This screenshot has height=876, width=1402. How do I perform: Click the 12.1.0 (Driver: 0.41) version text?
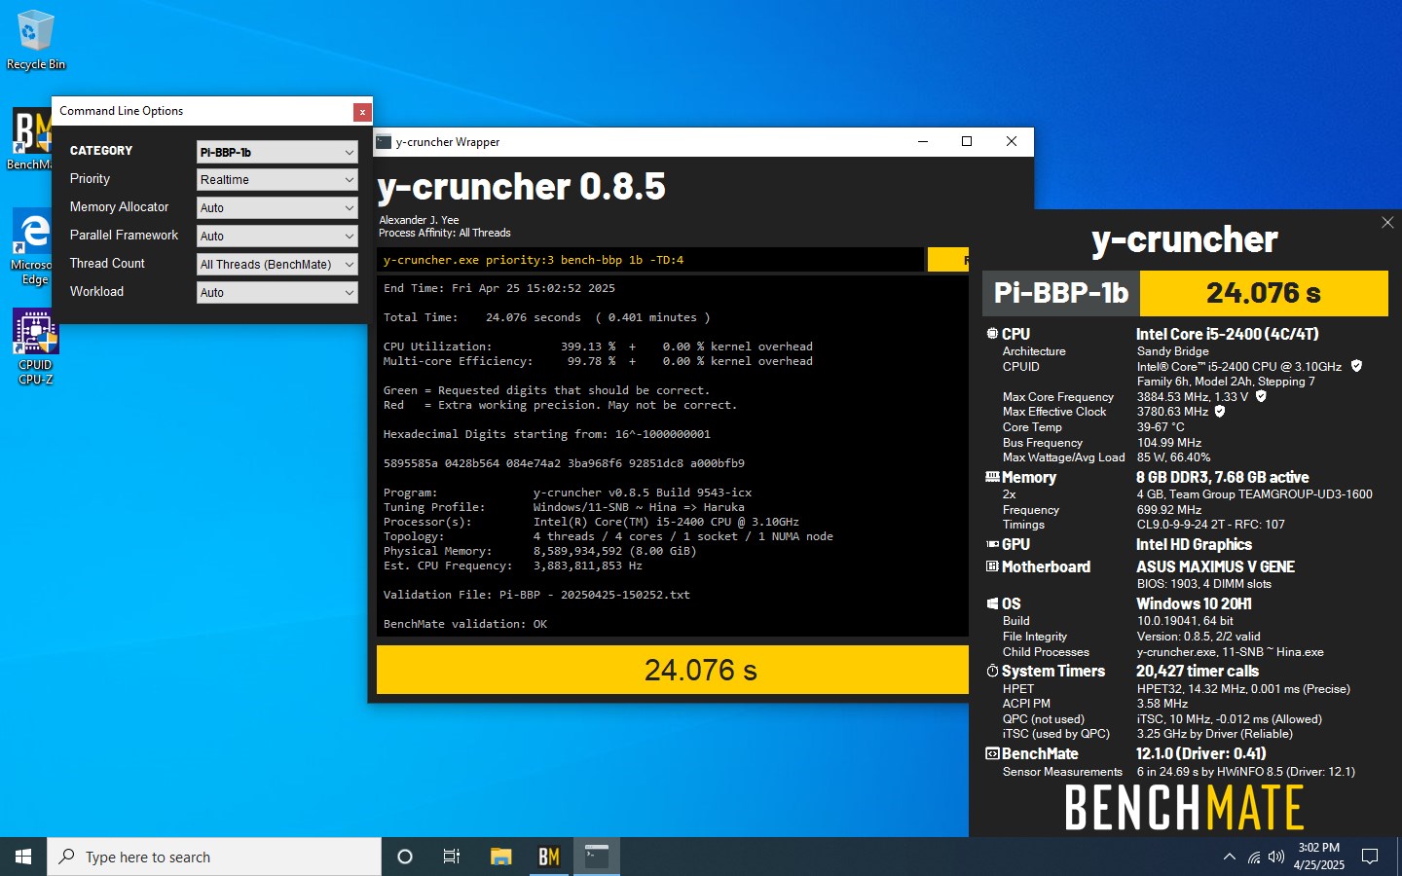coord(1200,753)
